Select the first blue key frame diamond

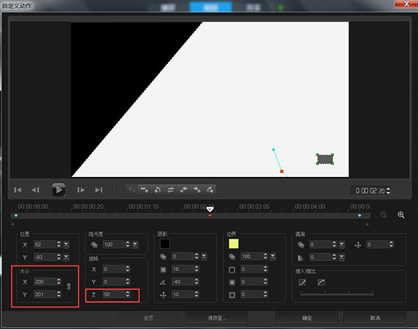point(16,215)
